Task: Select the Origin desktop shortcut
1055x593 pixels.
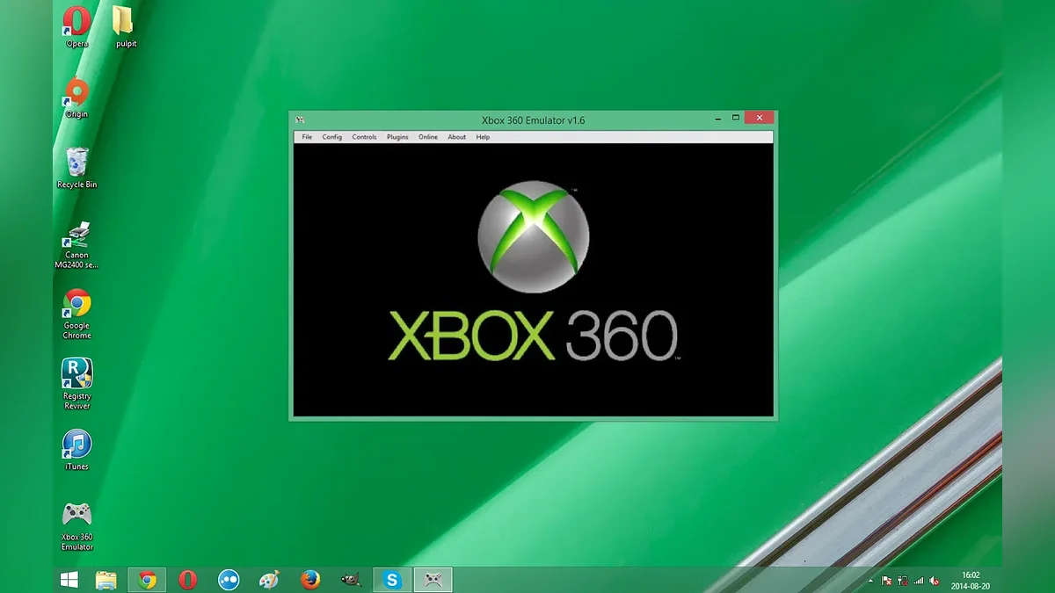Action: [x=76, y=98]
